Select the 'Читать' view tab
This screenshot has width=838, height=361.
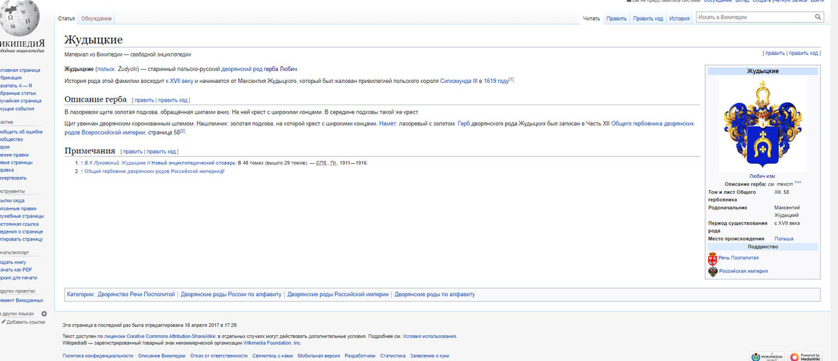click(591, 19)
